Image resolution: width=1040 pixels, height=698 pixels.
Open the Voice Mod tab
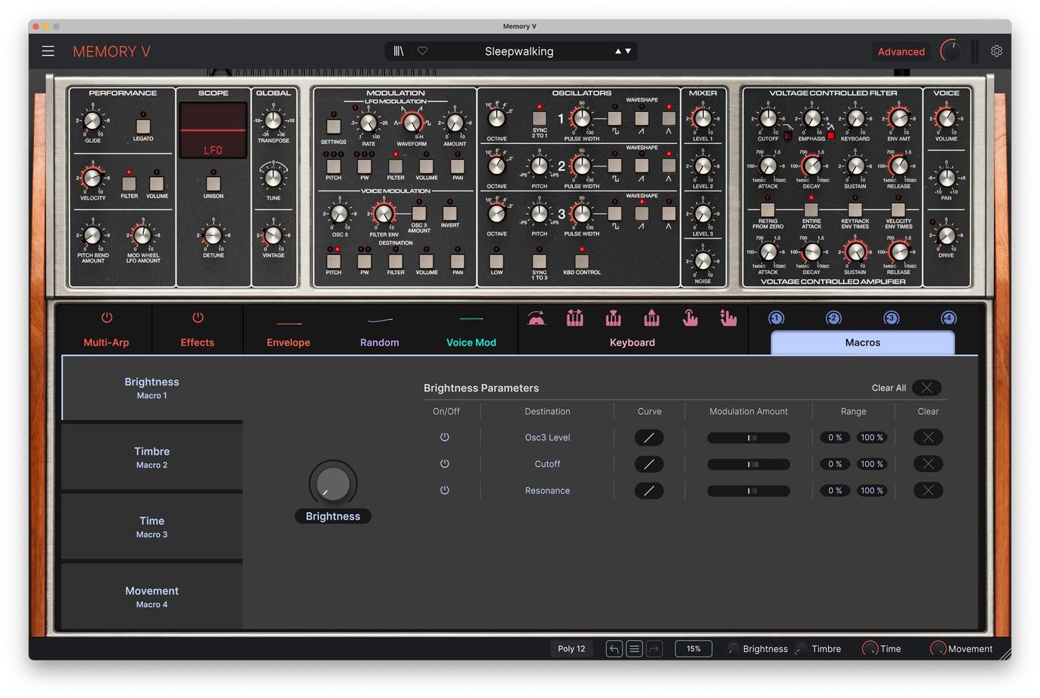tap(471, 330)
